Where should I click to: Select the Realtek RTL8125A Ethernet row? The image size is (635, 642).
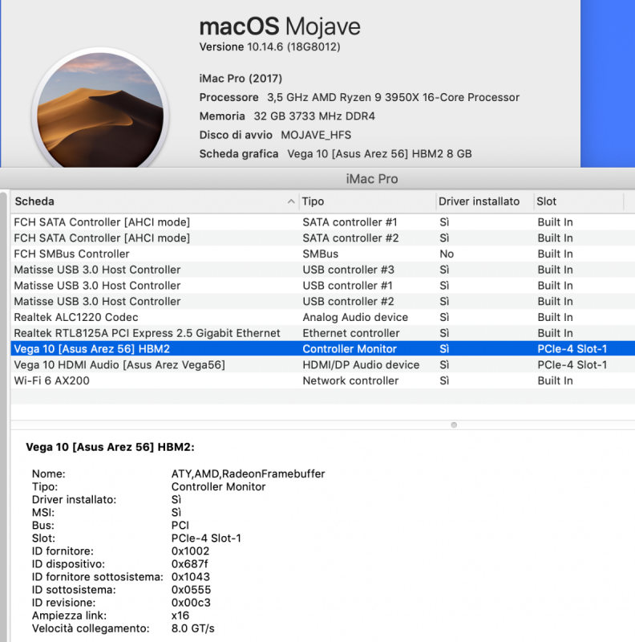(x=323, y=333)
